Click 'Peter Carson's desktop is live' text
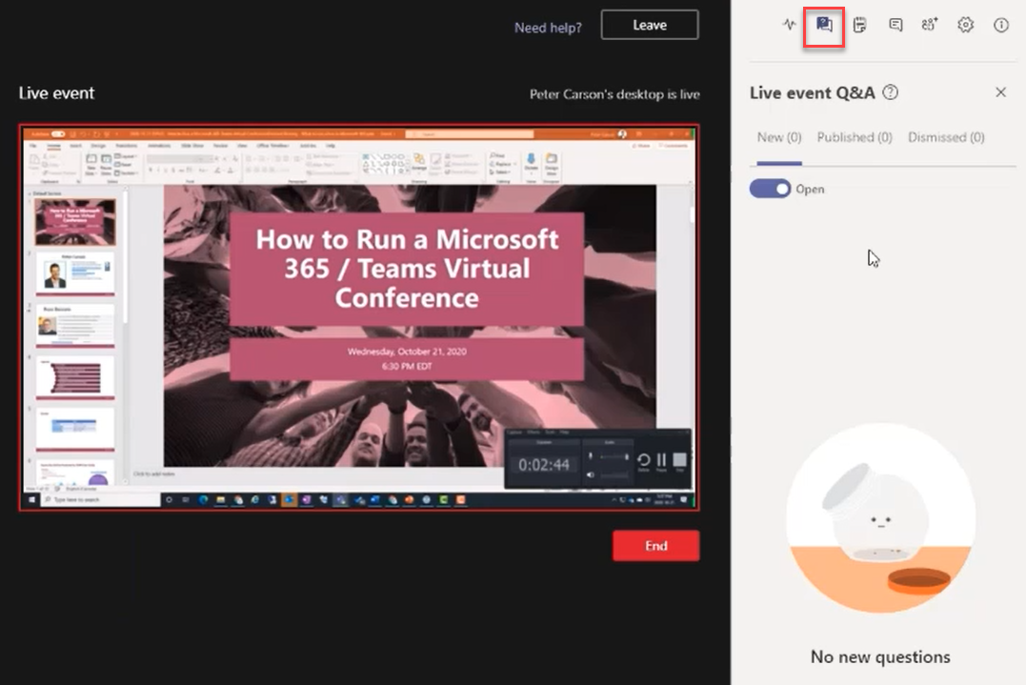Image resolution: width=1026 pixels, height=685 pixels. point(614,94)
